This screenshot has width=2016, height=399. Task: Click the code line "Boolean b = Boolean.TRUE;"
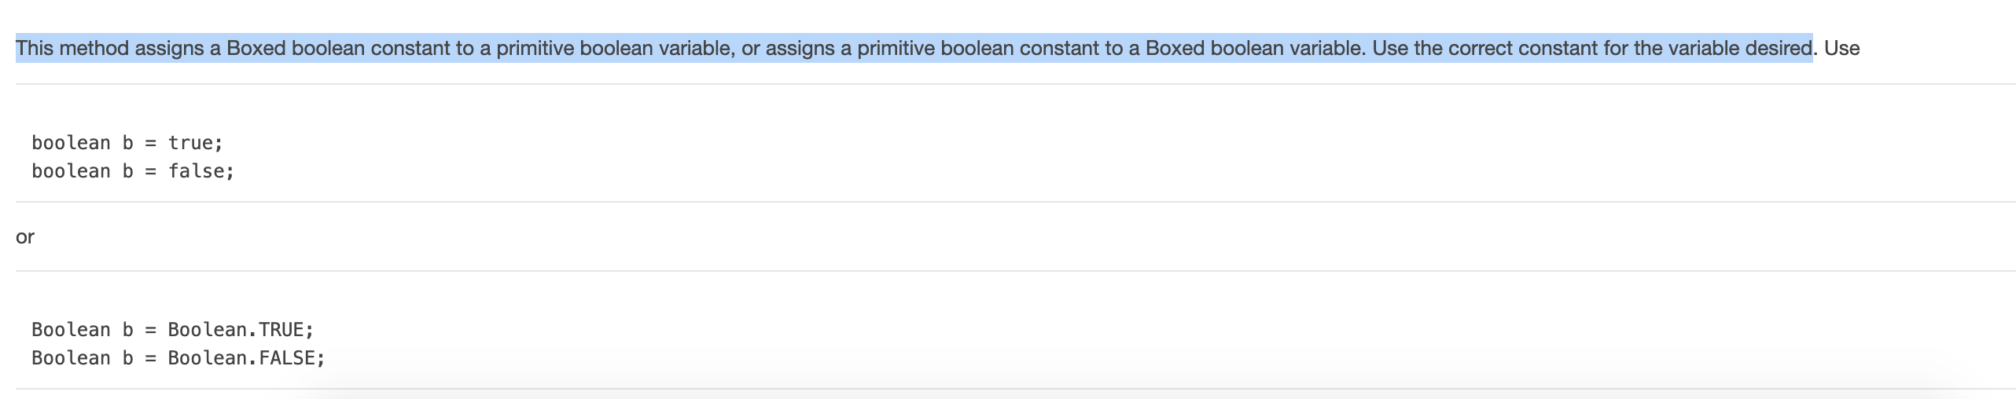click(x=172, y=329)
